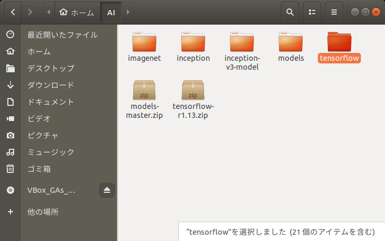Click the imagenet folder name label
This screenshot has width=385, height=241.
point(144,58)
